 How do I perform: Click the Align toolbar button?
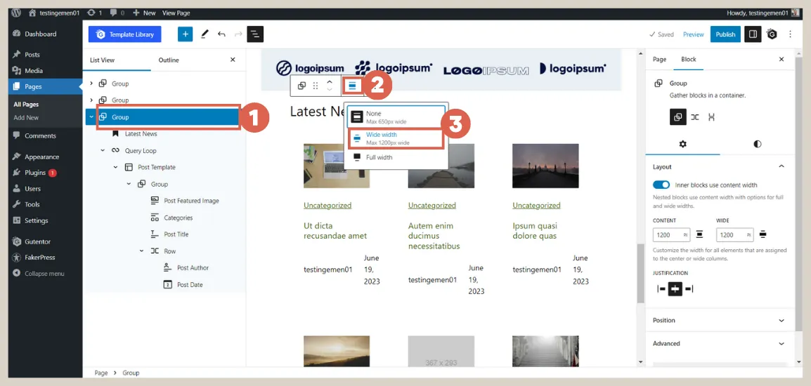click(352, 86)
